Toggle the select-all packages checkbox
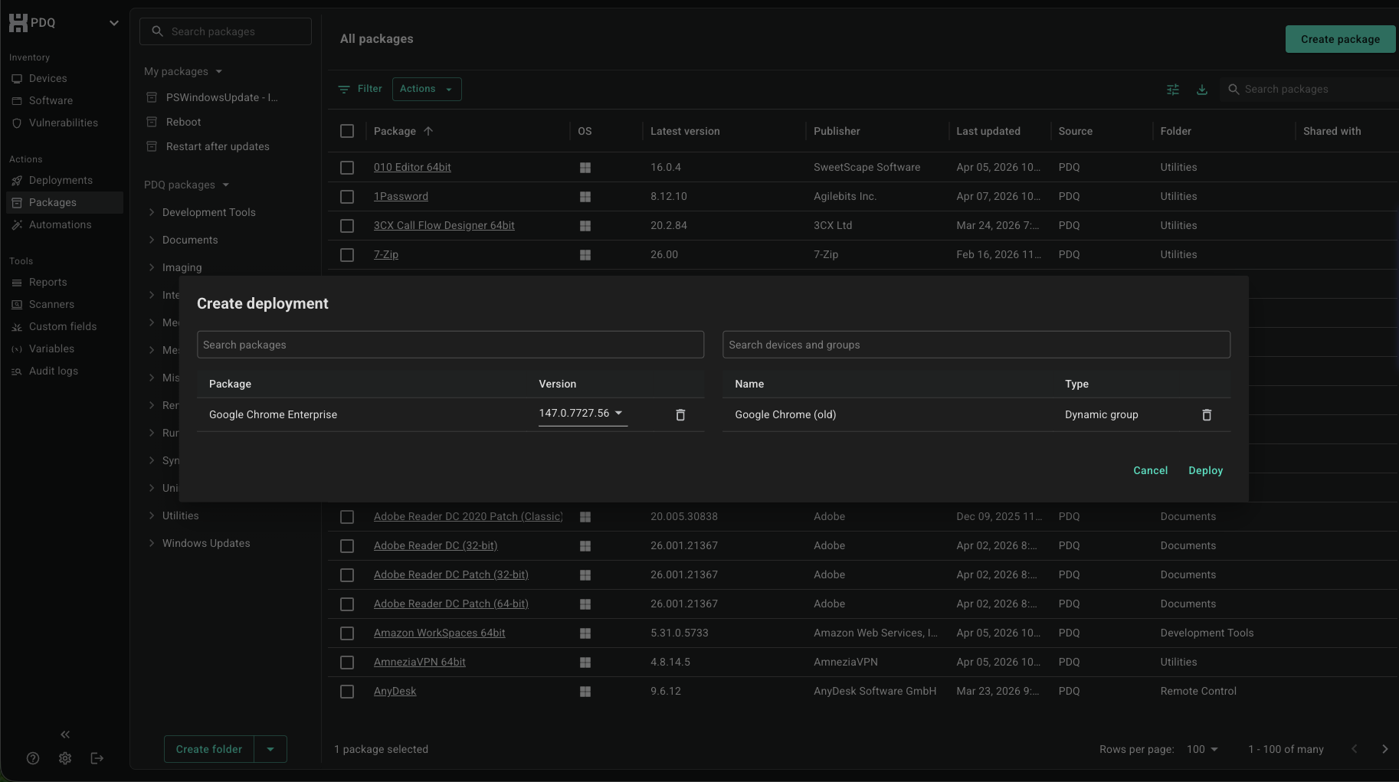The image size is (1399, 782). (347, 131)
